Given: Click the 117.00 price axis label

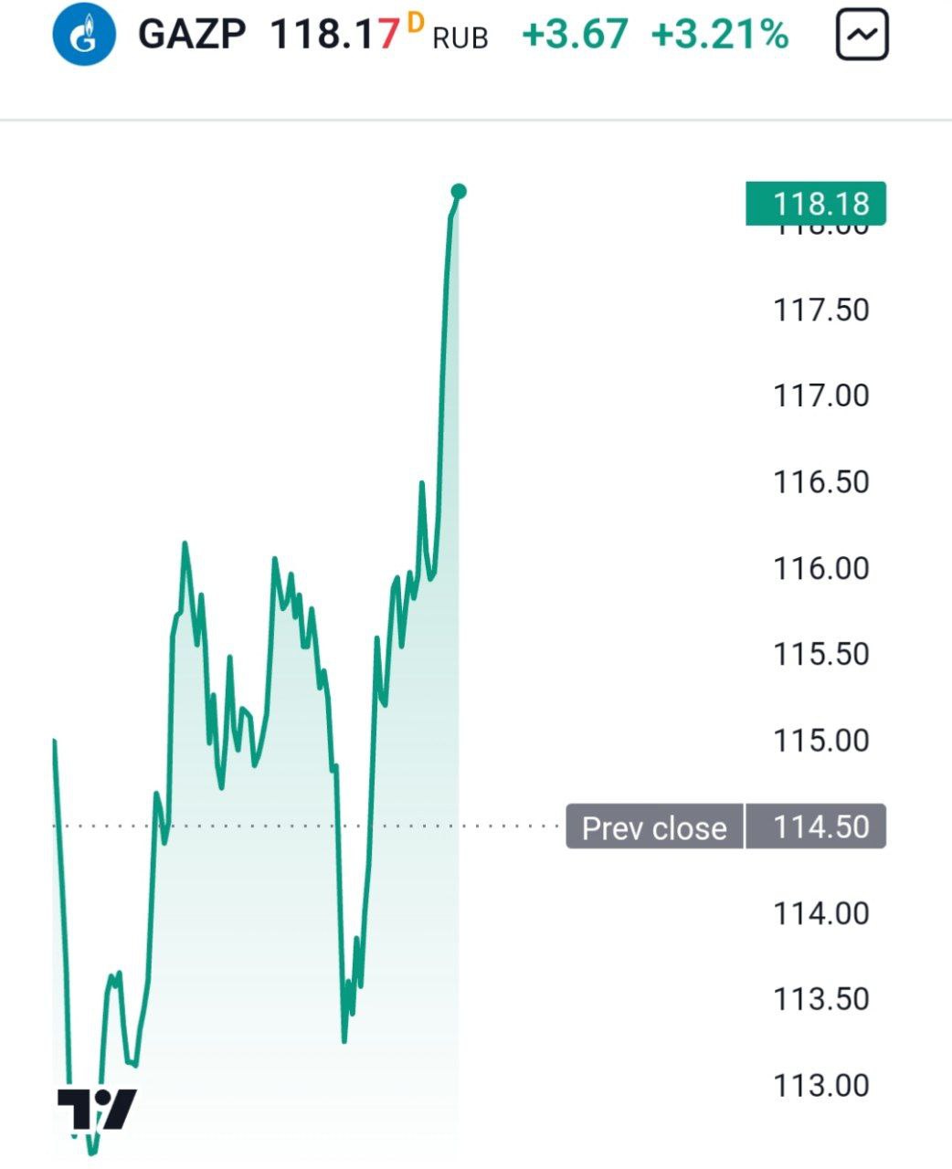Looking at the screenshot, I should pyautogui.click(x=821, y=395).
